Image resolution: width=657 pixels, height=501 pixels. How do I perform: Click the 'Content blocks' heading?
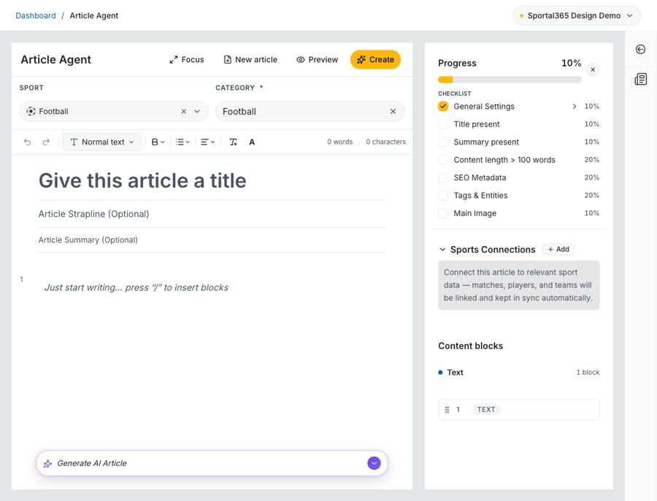471,346
